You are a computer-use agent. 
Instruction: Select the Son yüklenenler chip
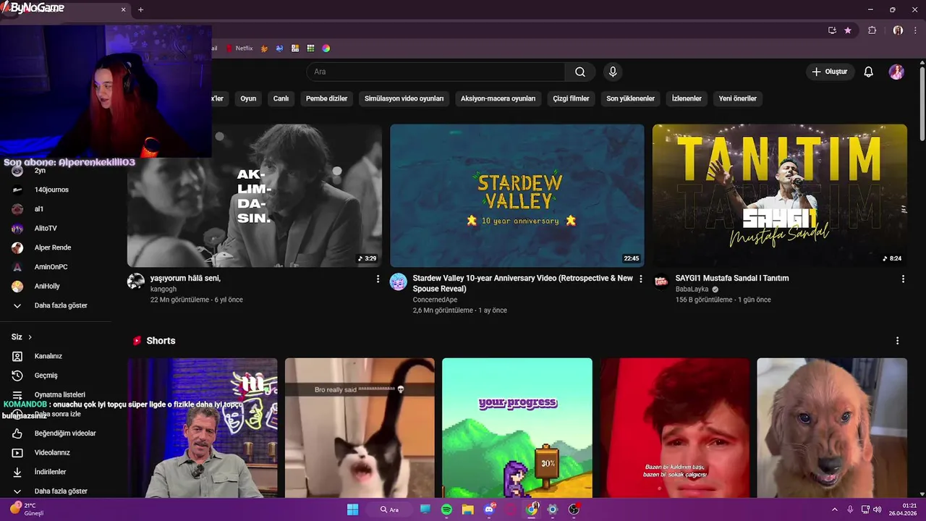pyautogui.click(x=630, y=98)
